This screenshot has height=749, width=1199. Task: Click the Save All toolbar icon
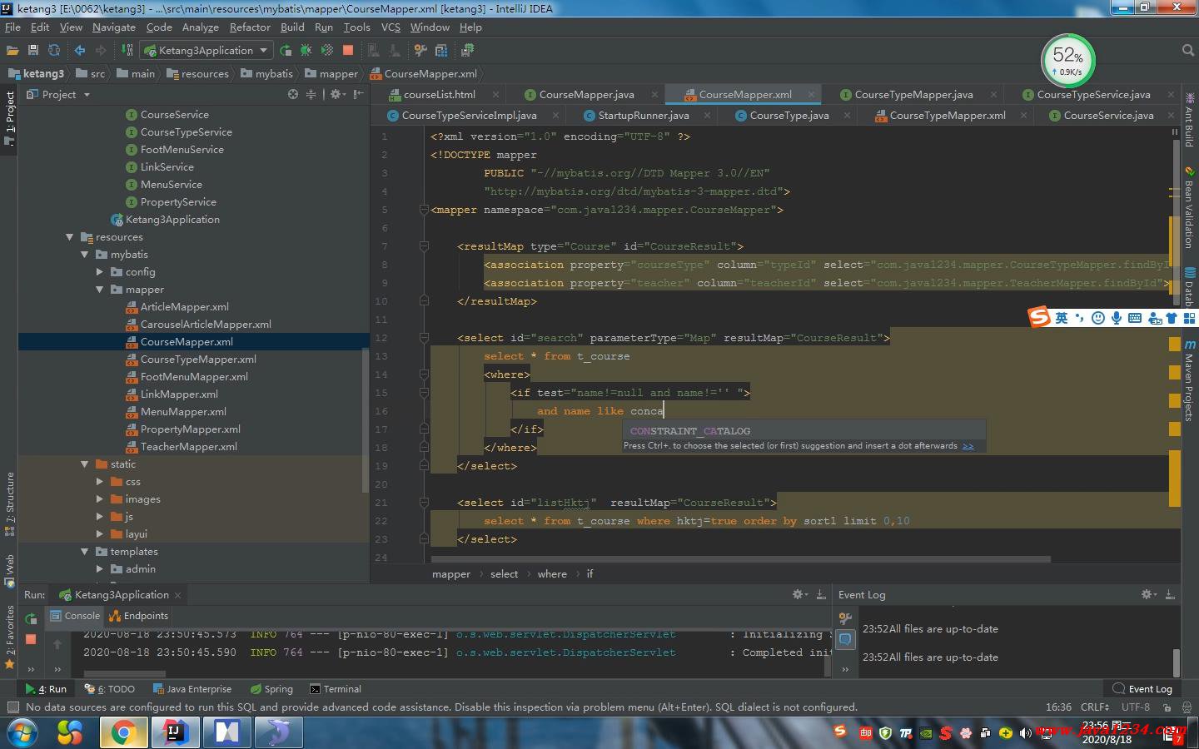[x=33, y=50]
